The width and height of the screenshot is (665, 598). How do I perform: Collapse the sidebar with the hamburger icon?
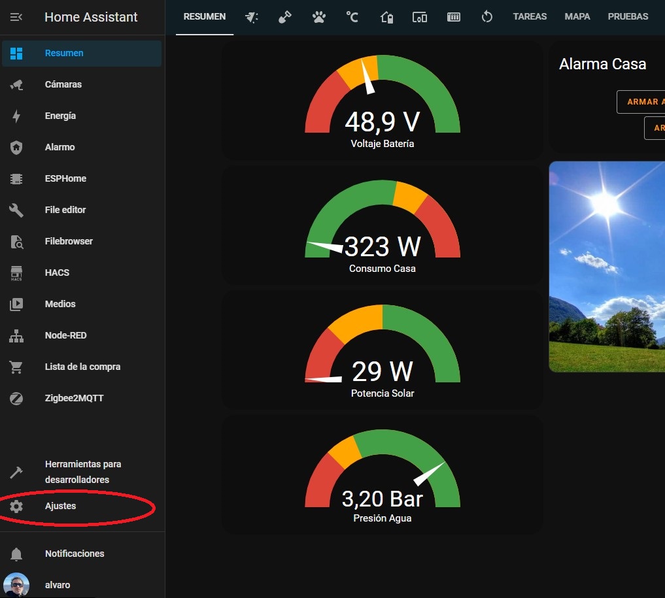pyautogui.click(x=16, y=18)
